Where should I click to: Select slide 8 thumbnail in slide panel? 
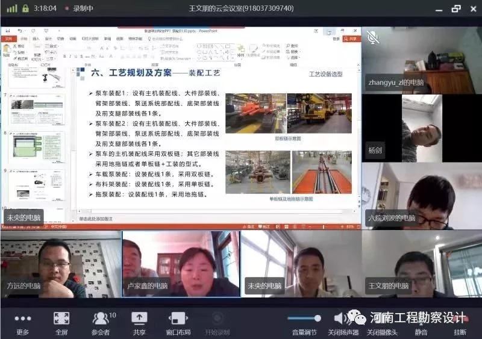pos(37,148)
